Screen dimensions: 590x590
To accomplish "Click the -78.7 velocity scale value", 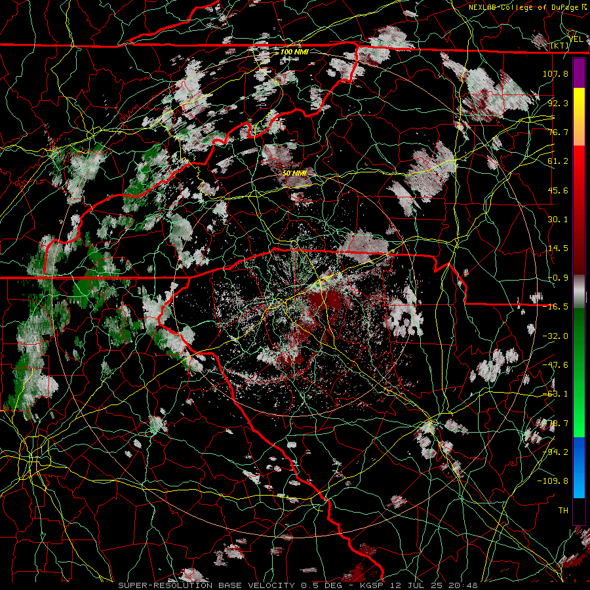I will click(555, 423).
